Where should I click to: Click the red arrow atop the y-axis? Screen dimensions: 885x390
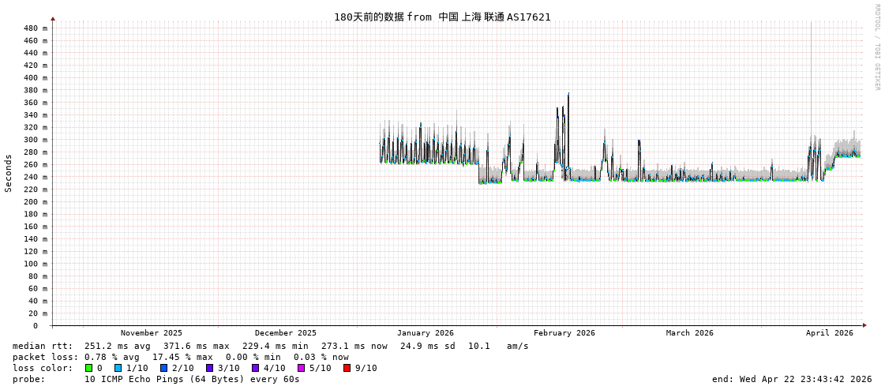(53, 19)
